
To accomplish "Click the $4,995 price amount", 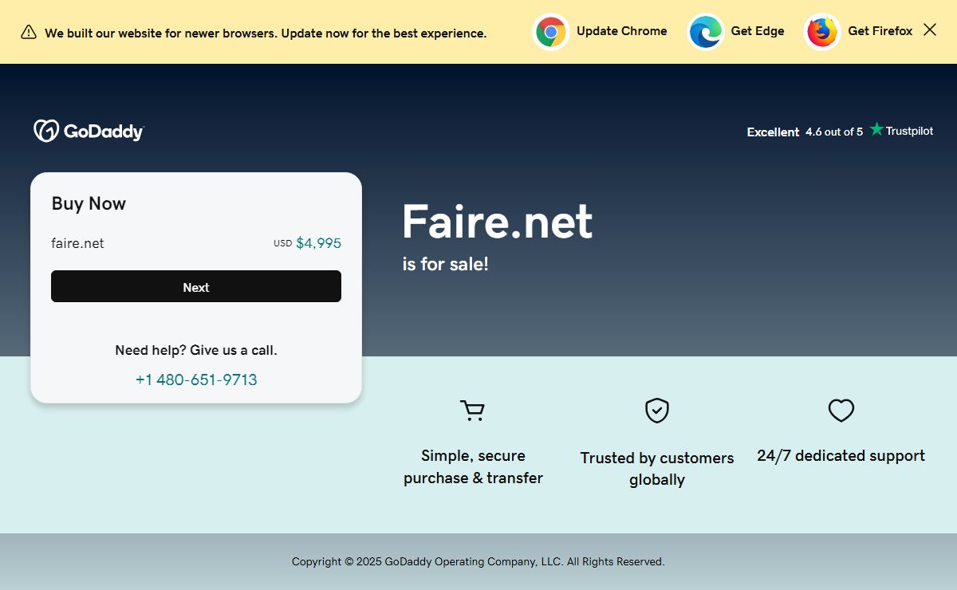I will pyautogui.click(x=318, y=243).
